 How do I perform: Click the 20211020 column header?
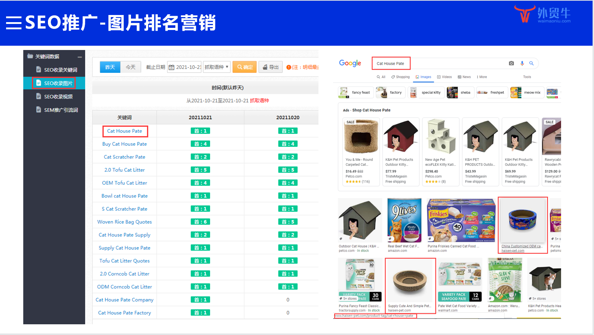(288, 117)
